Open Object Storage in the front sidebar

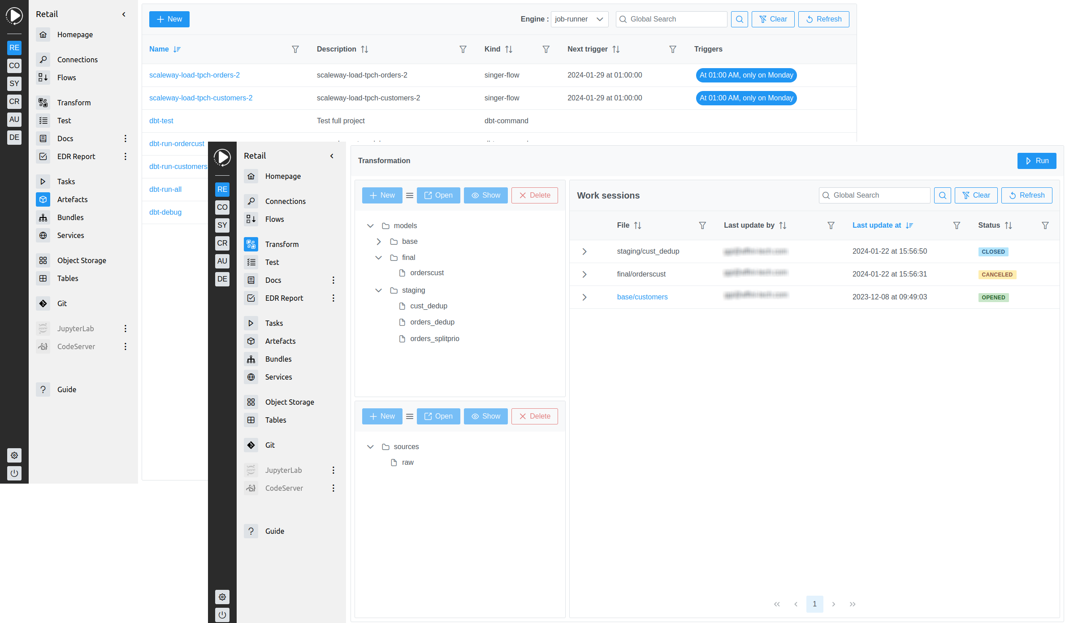289,402
